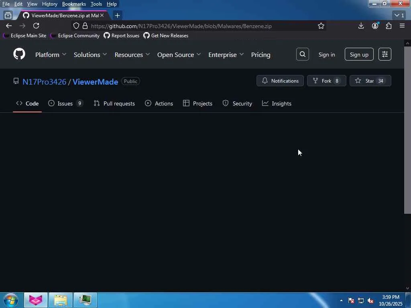
Task: Open Action Center flag tray icon
Action: coord(351,301)
